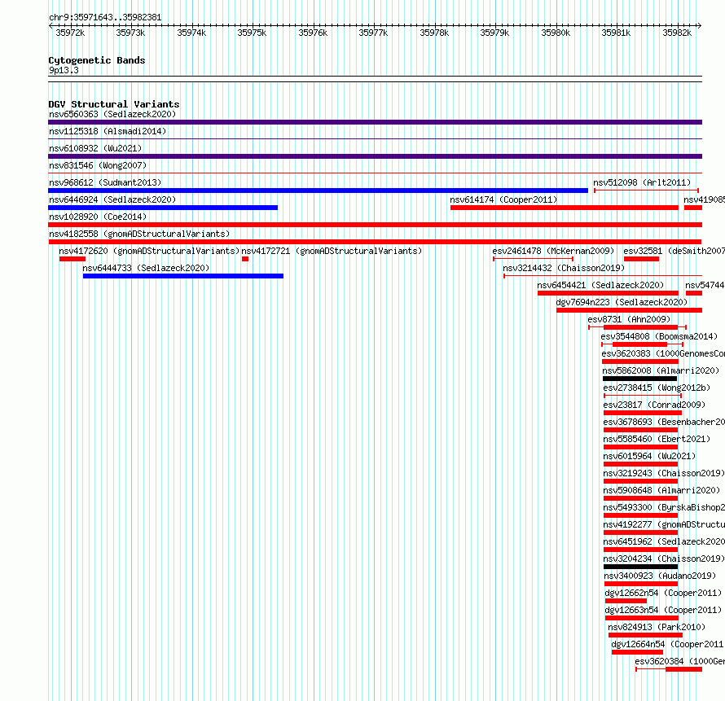Click dgv12662n54 (Cooper2011) label
The height and width of the screenshot is (701, 725).
[663, 593]
